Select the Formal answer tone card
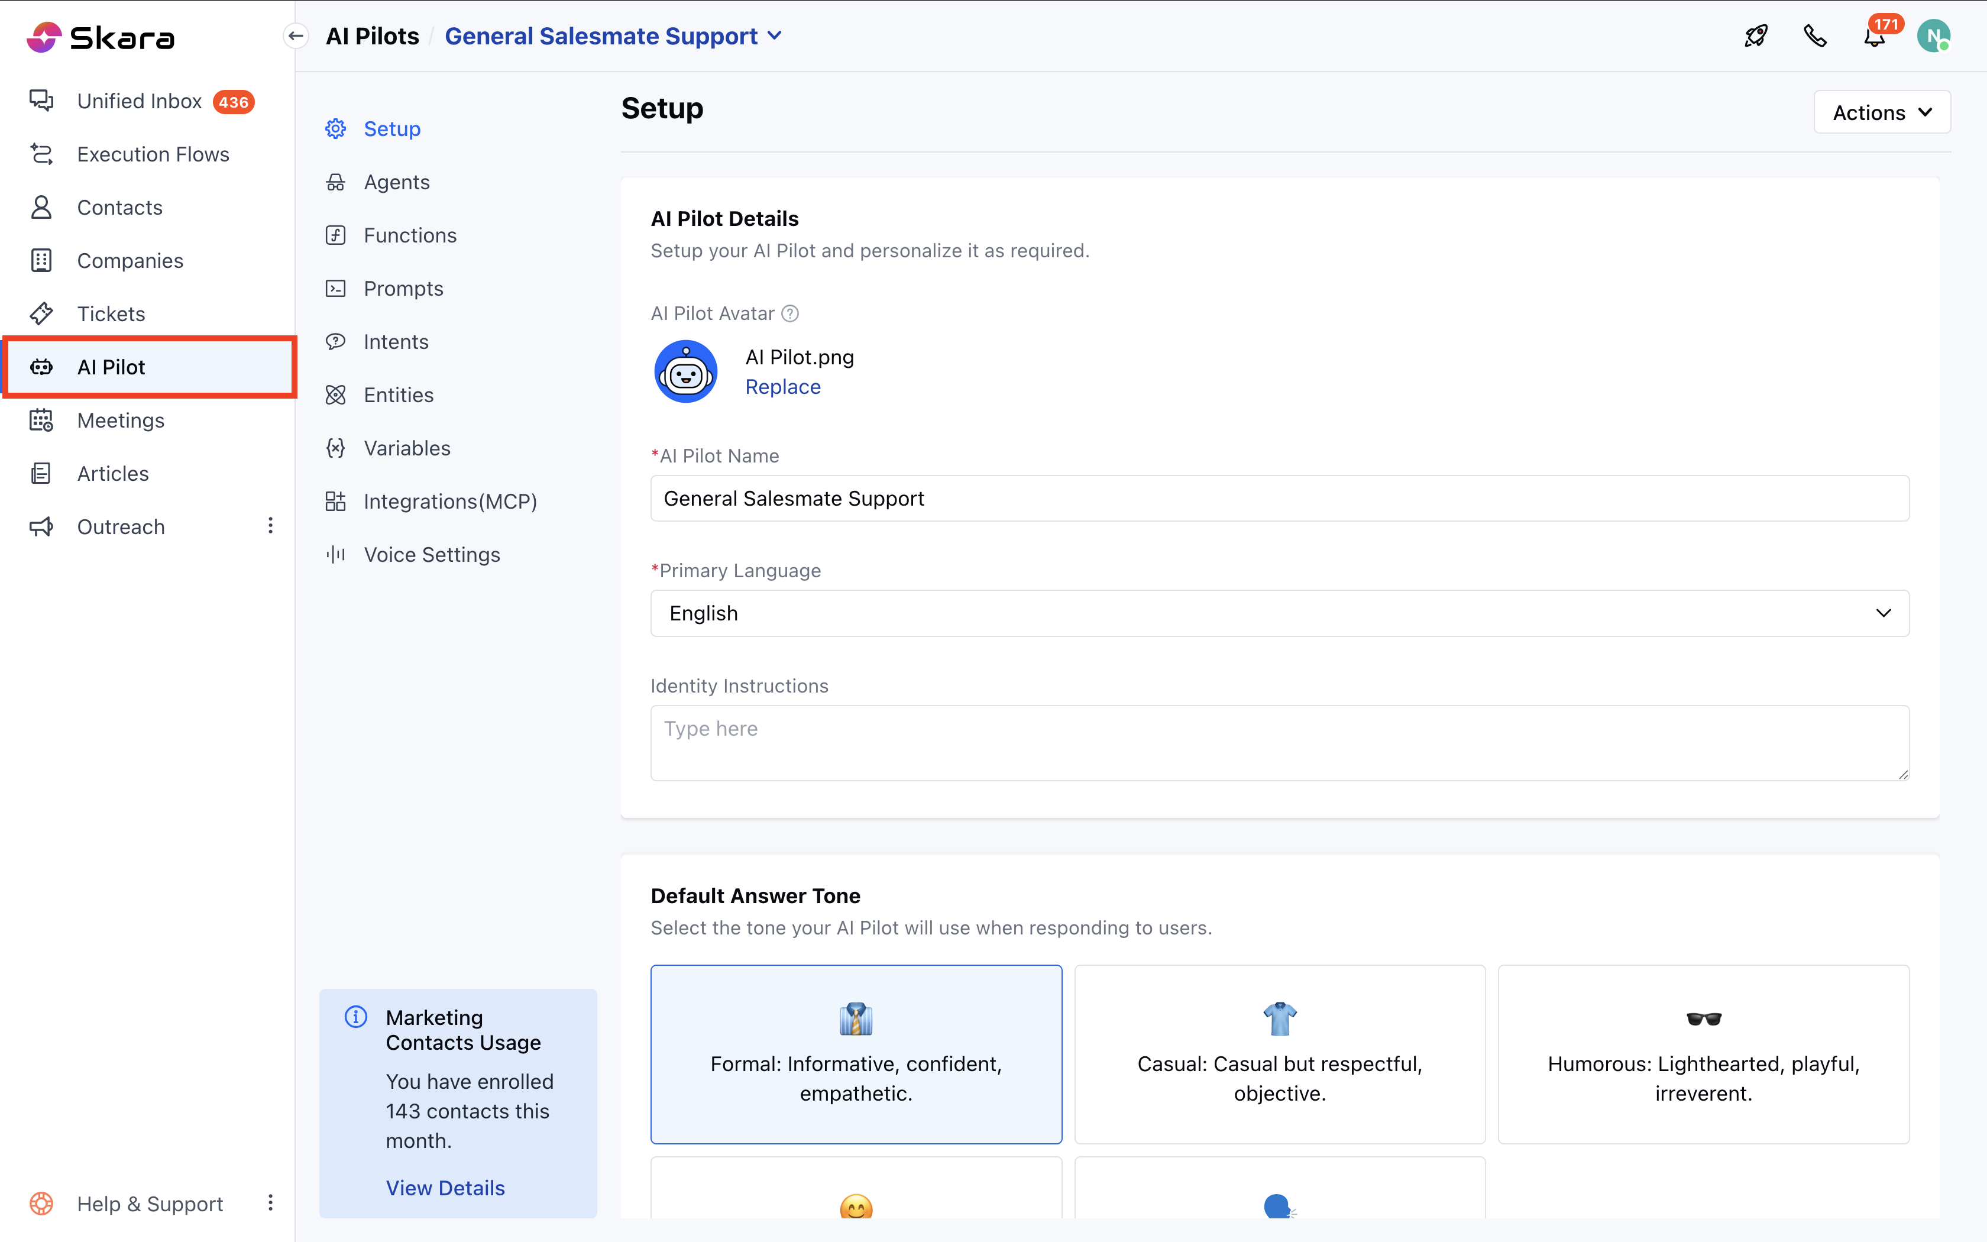Image resolution: width=1987 pixels, height=1242 pixels. (856, 1054)
